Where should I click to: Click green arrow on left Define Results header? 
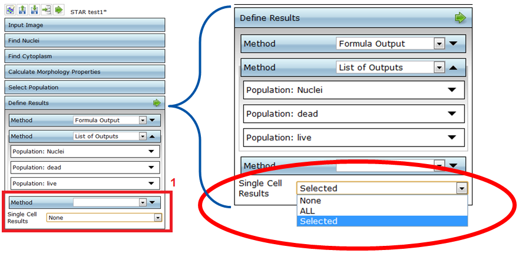pyautogui.click(x=157, y=103)
